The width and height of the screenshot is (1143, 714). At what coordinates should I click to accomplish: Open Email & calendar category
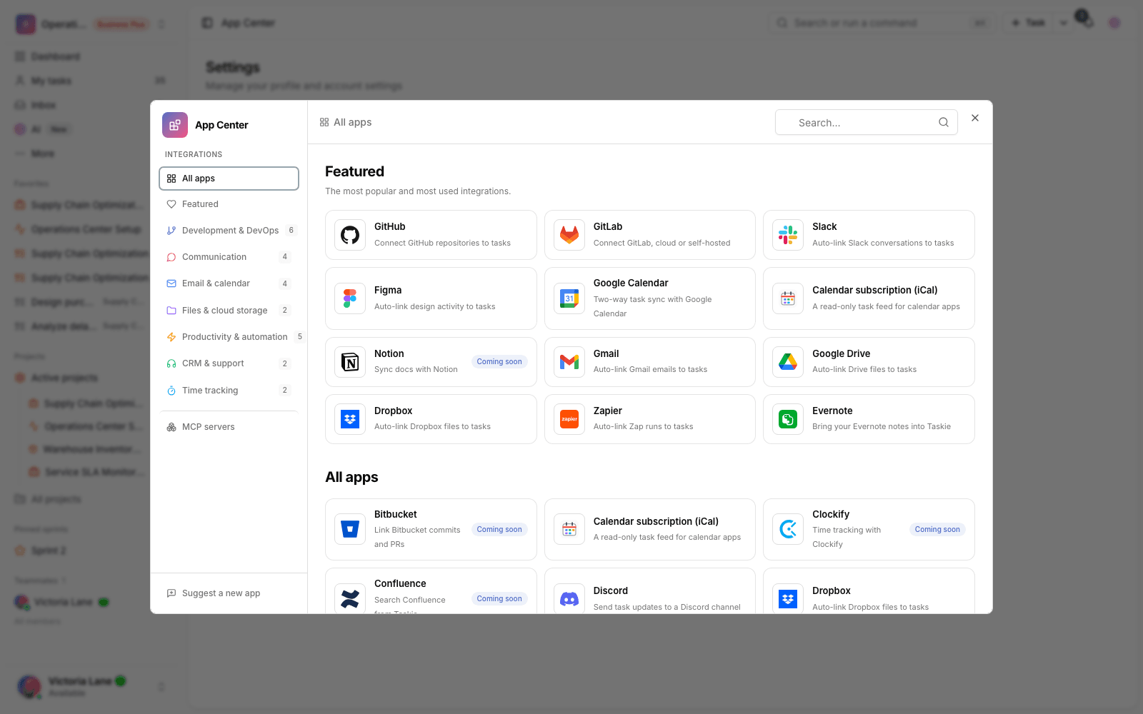click(229, 283)
